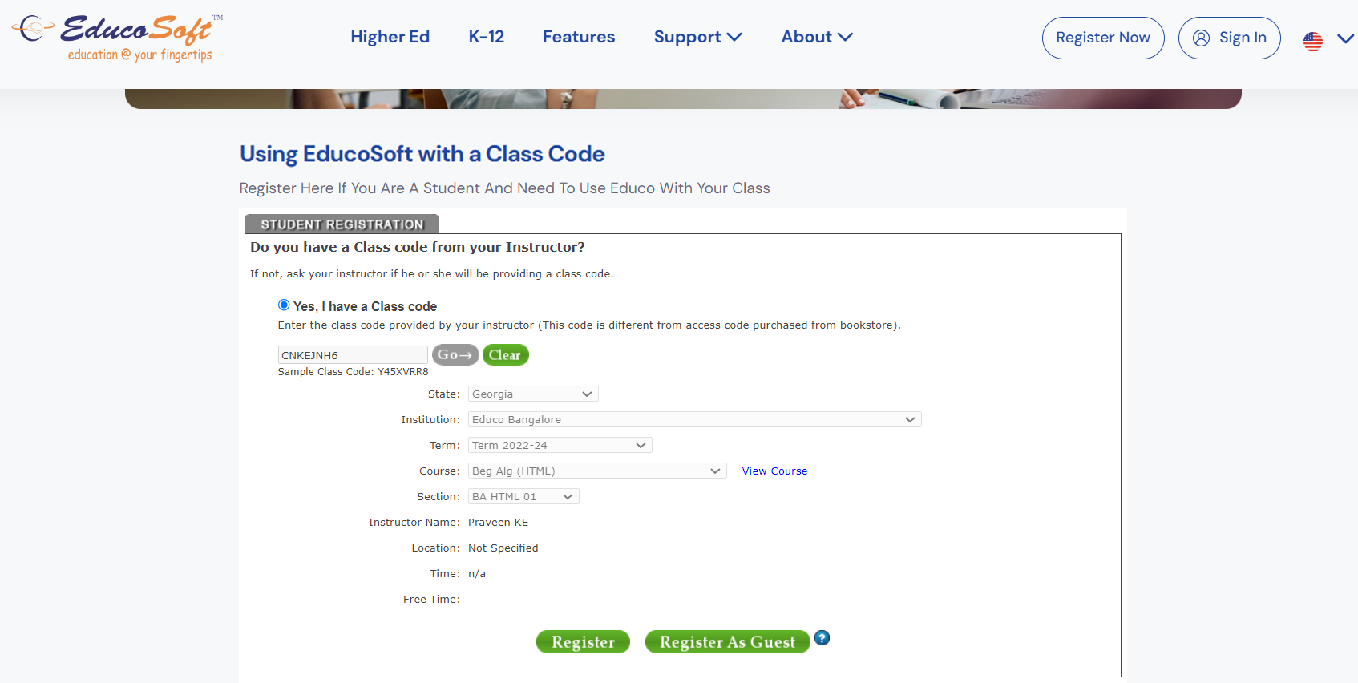This screenshot has height=683, width=1358.
Task: Select "Yes, I have a Class code" radio
Action: (x=284, y=305)
